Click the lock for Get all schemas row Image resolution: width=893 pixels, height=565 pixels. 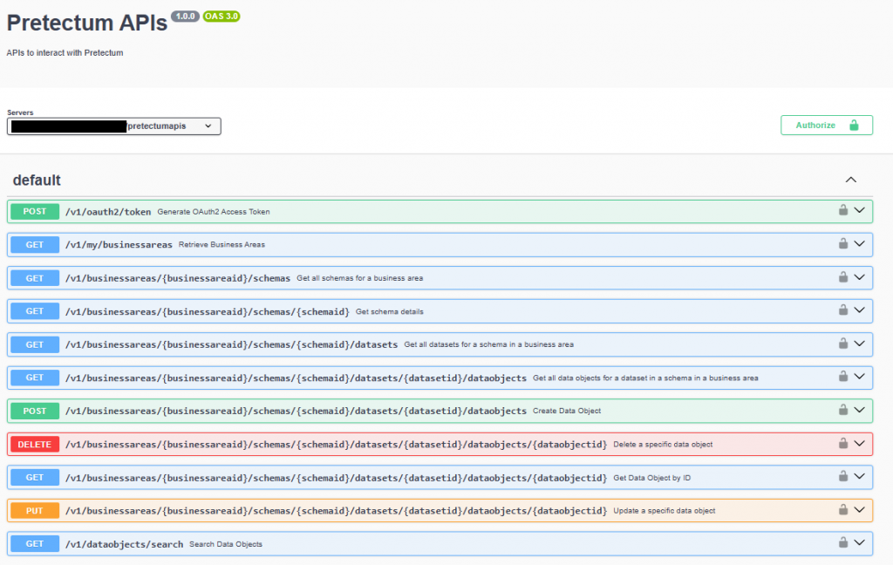(843, 276)
